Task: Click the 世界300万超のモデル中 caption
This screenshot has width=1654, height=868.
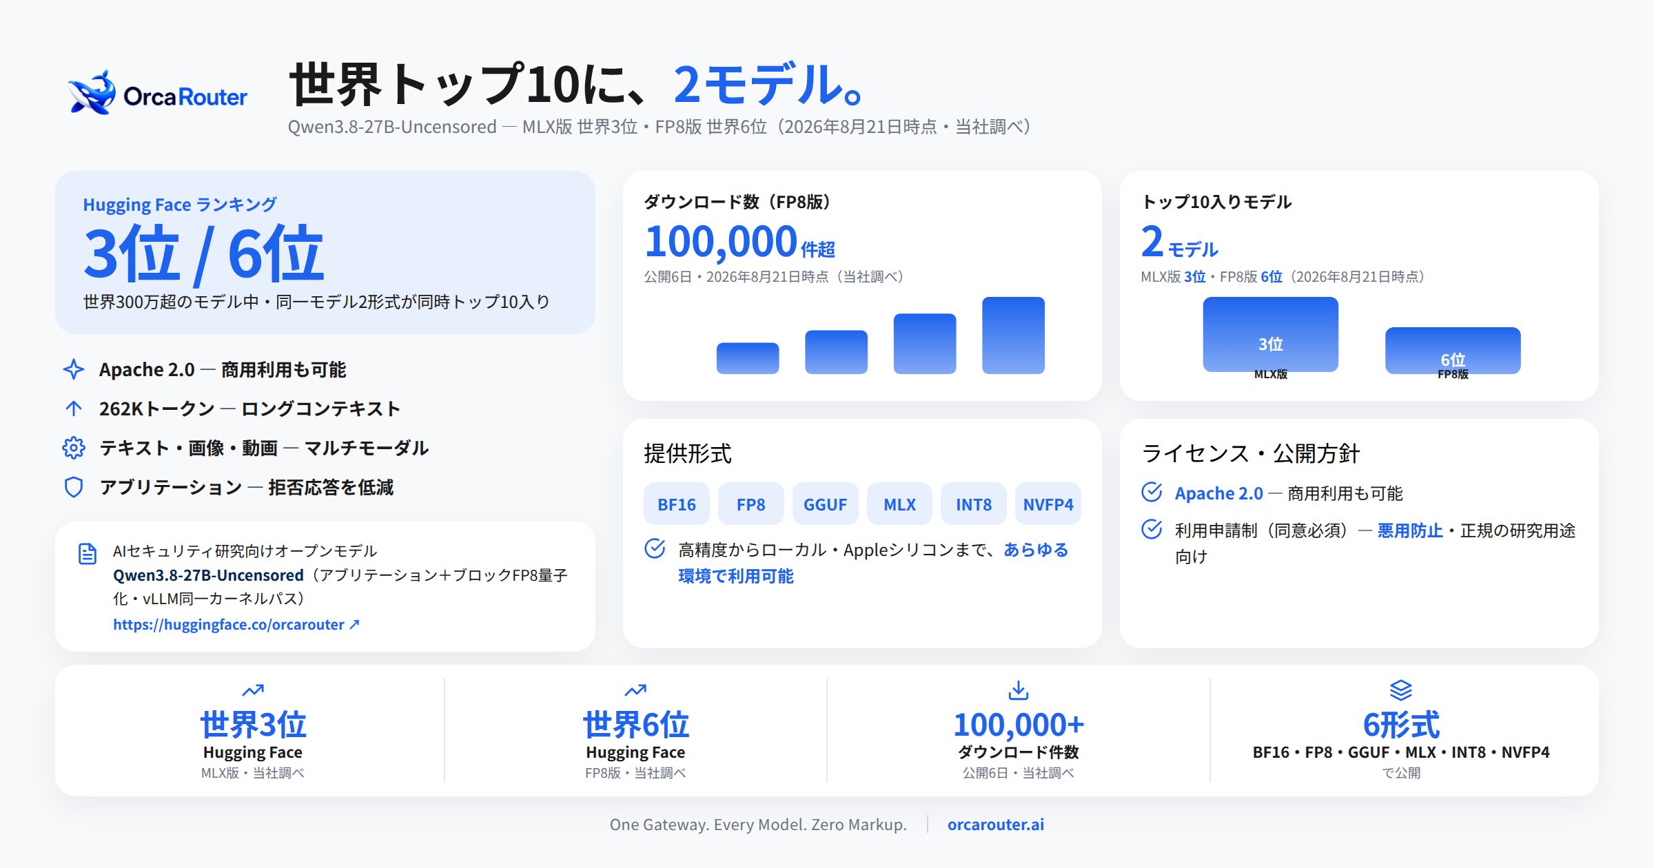Action: [x=316, y=302]
